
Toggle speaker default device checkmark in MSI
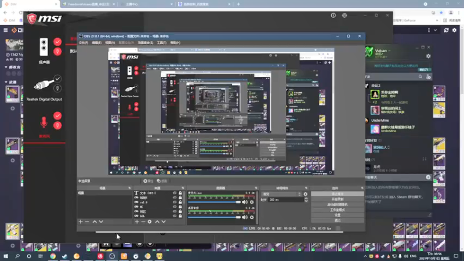(57, 42)
